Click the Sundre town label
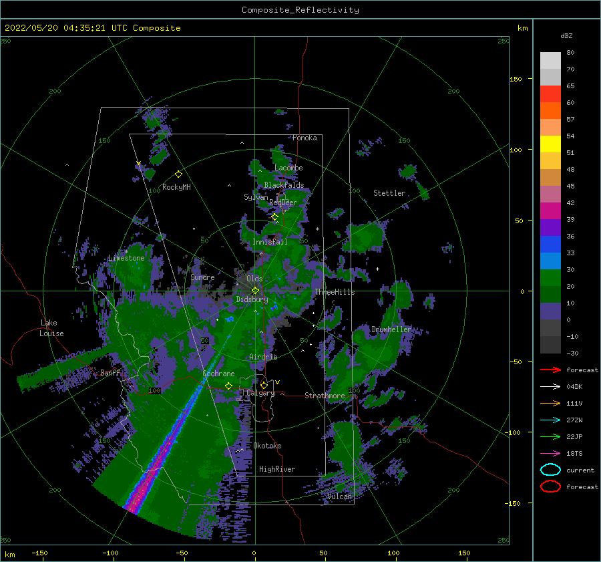601x562 pixels. click(202, 277)
